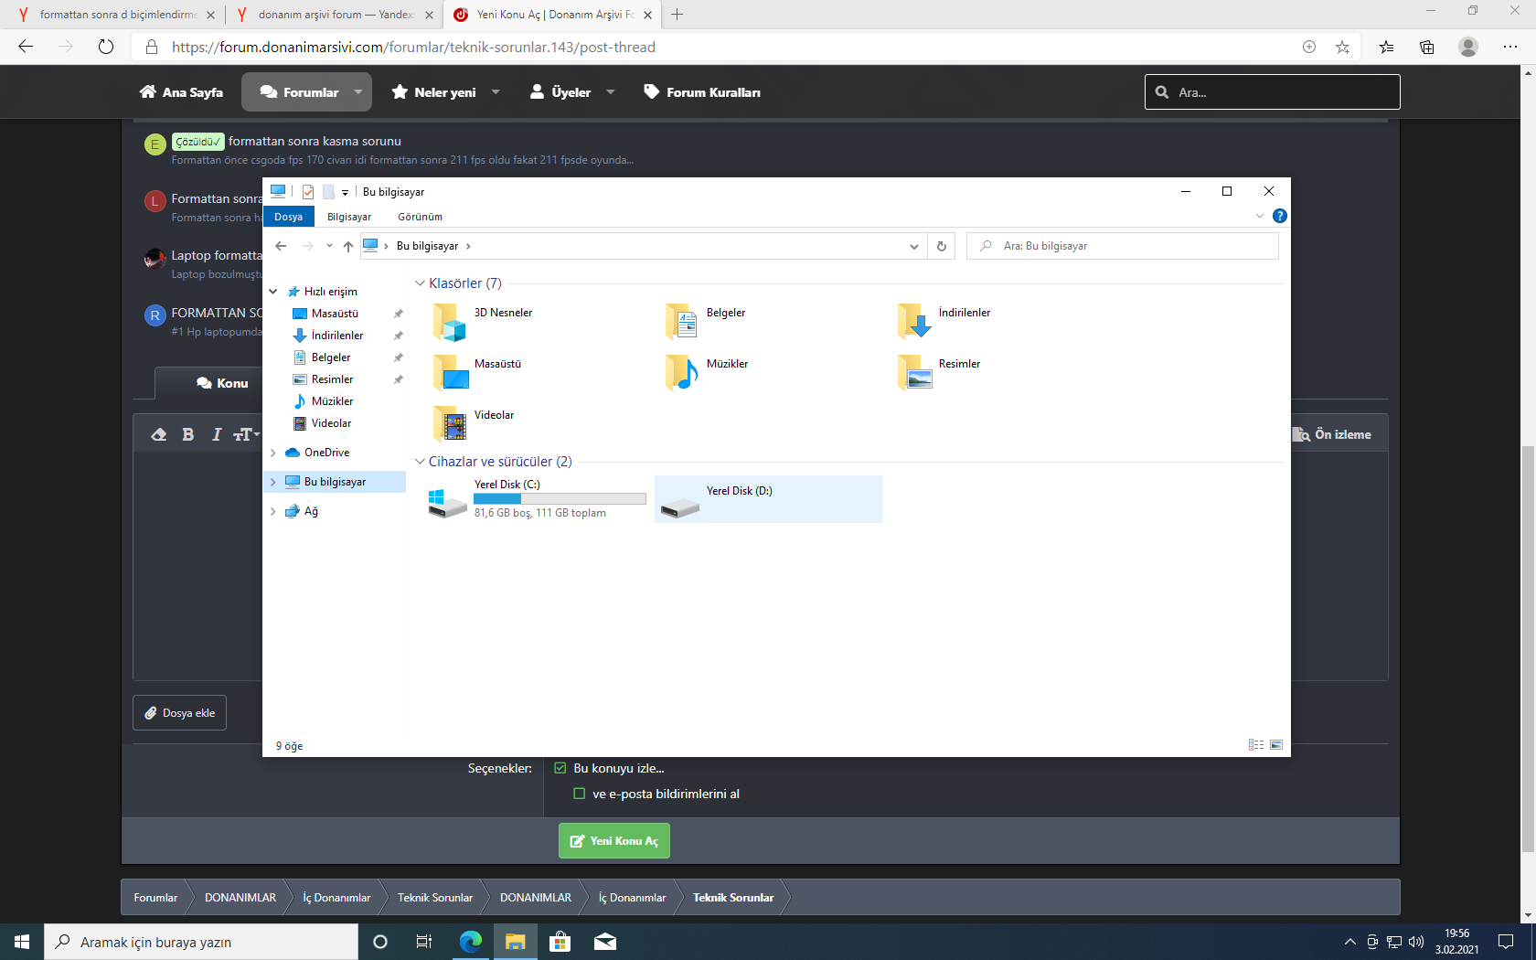Viewport: 1536px width, 960px height.
Task: Open Task View on the taskbar
Action: coord(424,942)
